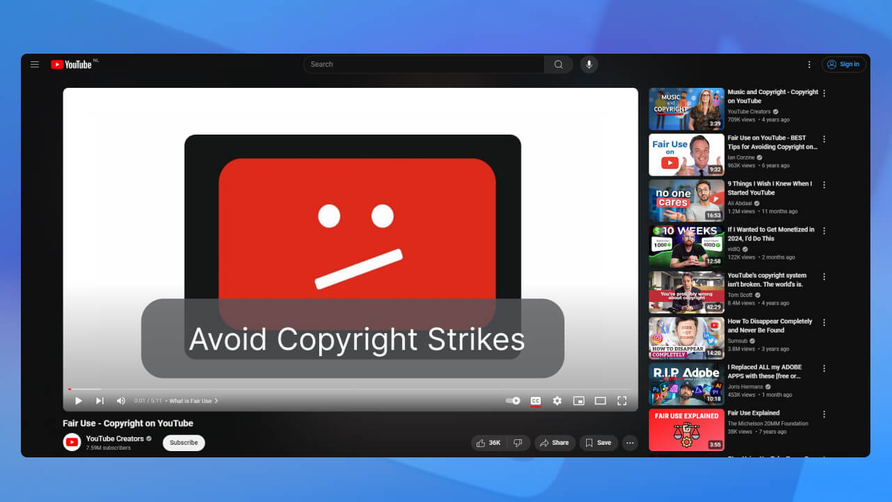Viewport: 892px width, 502px height.
Task: Seek on the red video progress bar
Action: [350, 389]
